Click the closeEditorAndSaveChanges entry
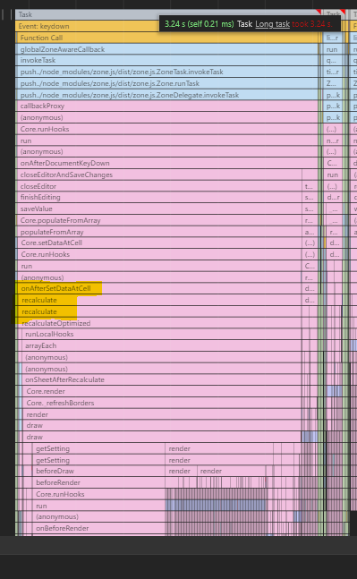 158,175
